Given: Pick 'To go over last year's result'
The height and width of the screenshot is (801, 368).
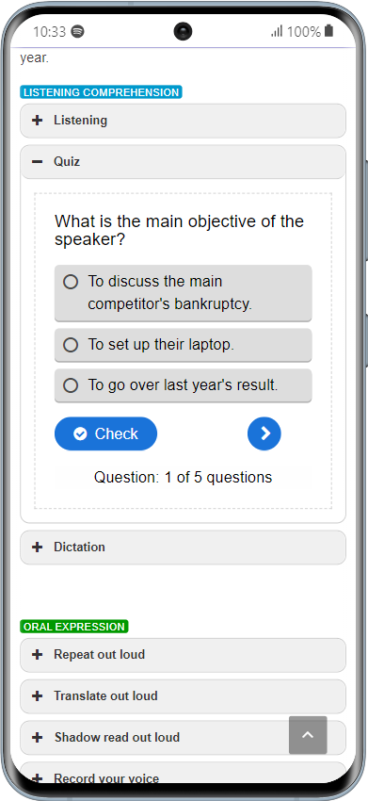Looking at the screenshot, I should (184, 385).
